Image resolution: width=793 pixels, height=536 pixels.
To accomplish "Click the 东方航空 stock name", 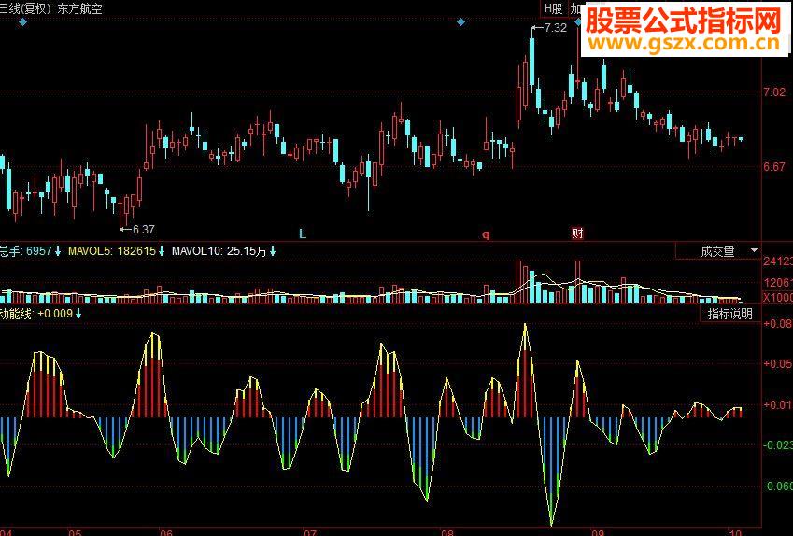I will tap(80, 8).
